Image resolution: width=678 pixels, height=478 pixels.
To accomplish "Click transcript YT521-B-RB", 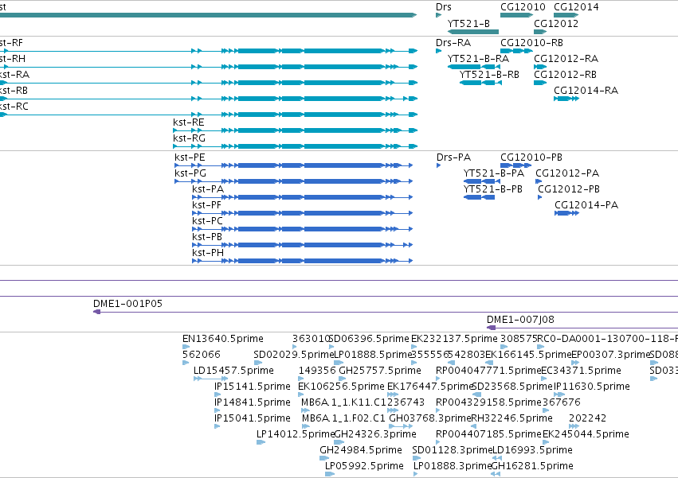I will 480,83.
